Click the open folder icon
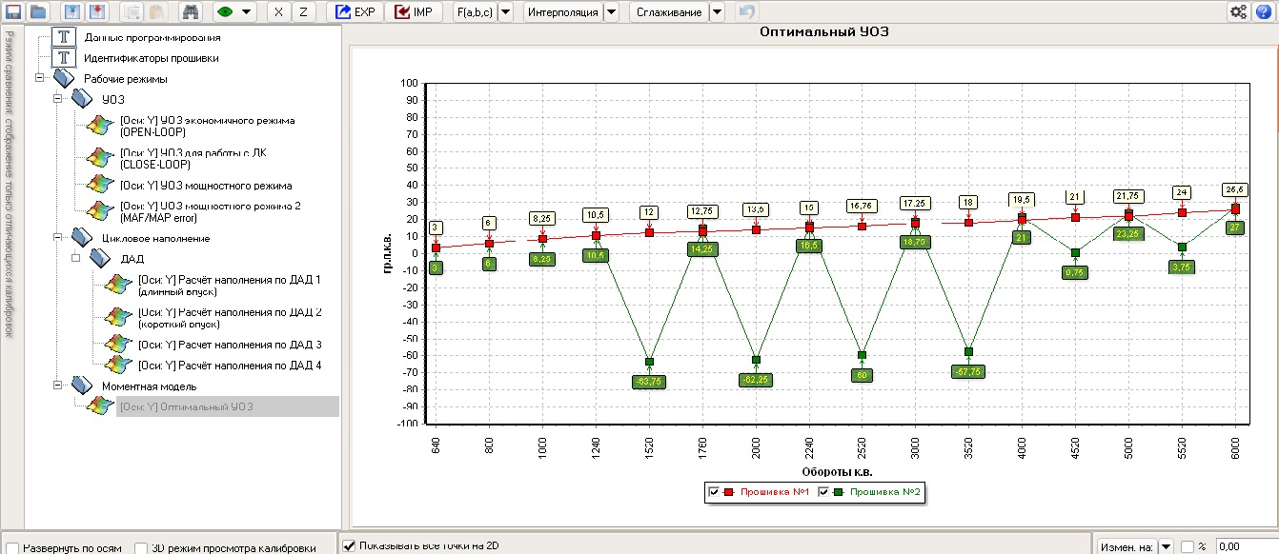 pos(38,12)
